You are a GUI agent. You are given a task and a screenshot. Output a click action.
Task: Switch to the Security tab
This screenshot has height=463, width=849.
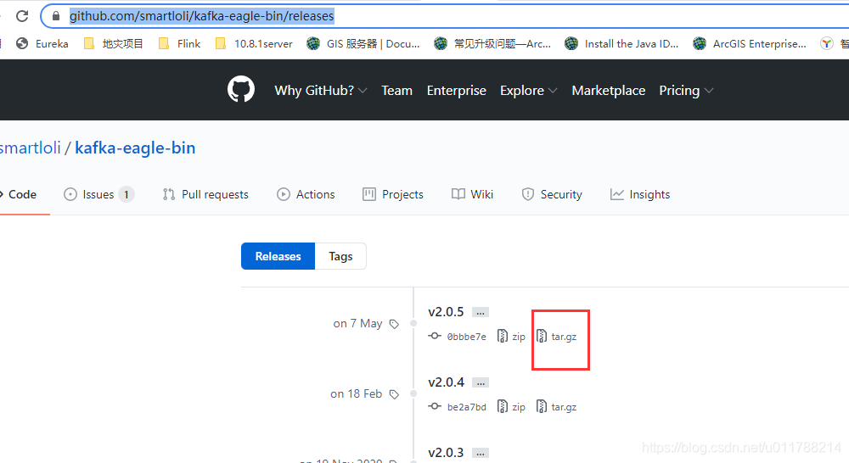coord(552,194)
